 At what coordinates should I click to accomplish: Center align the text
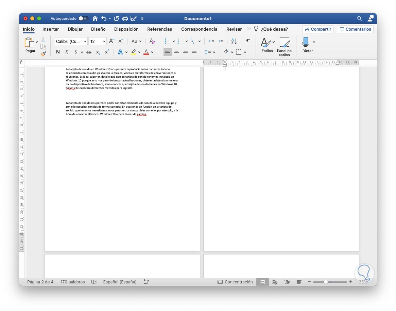click(x=176, y=52)
